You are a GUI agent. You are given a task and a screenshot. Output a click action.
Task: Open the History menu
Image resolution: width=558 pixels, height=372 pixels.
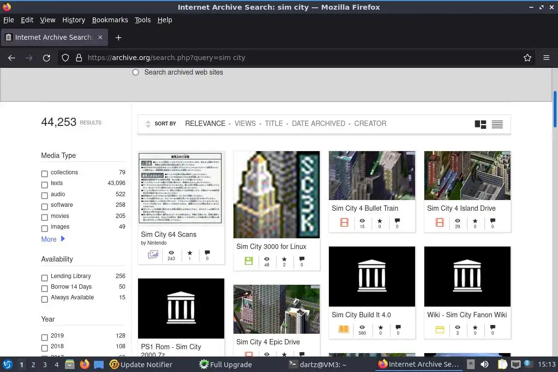(74, 20)
